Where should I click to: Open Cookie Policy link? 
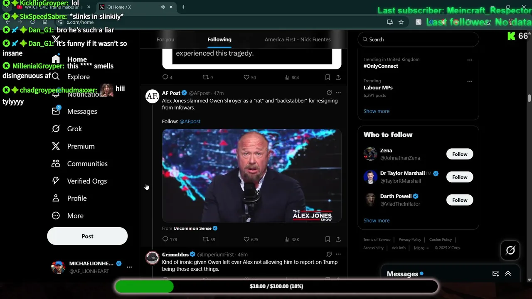[x=441, y=240]
